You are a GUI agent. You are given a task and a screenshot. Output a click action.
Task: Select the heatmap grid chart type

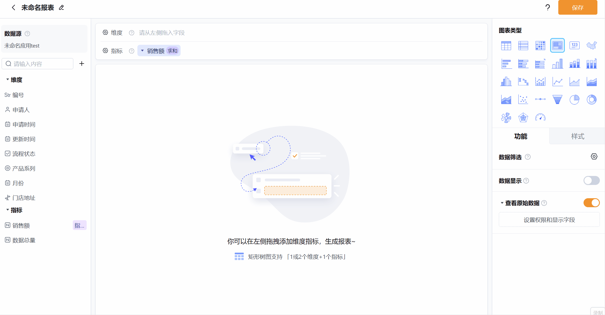540,46
